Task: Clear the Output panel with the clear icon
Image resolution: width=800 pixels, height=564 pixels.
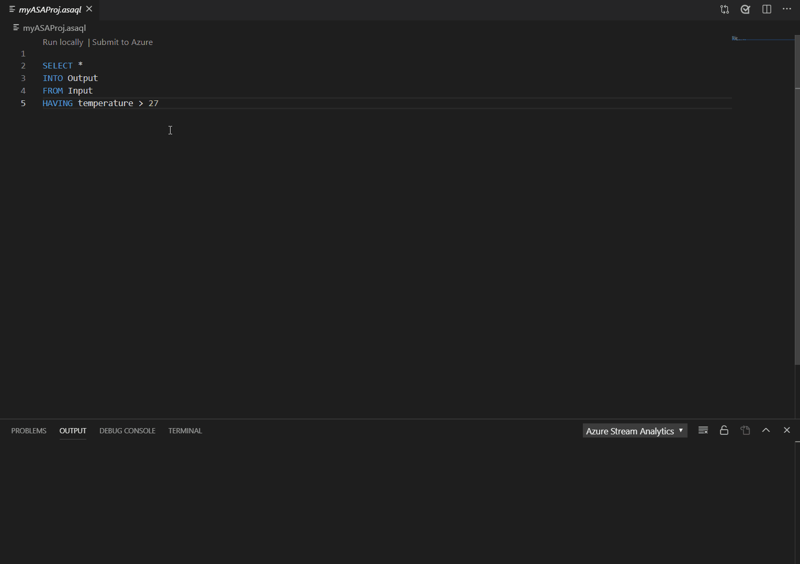Action: coord(703,430)
